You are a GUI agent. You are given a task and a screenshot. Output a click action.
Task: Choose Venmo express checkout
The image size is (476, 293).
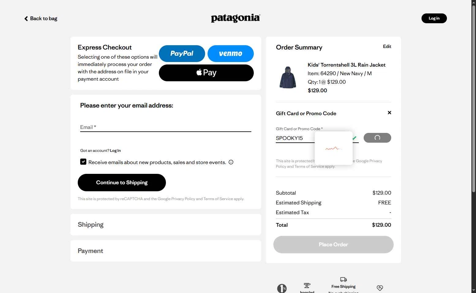pos(231,53)
